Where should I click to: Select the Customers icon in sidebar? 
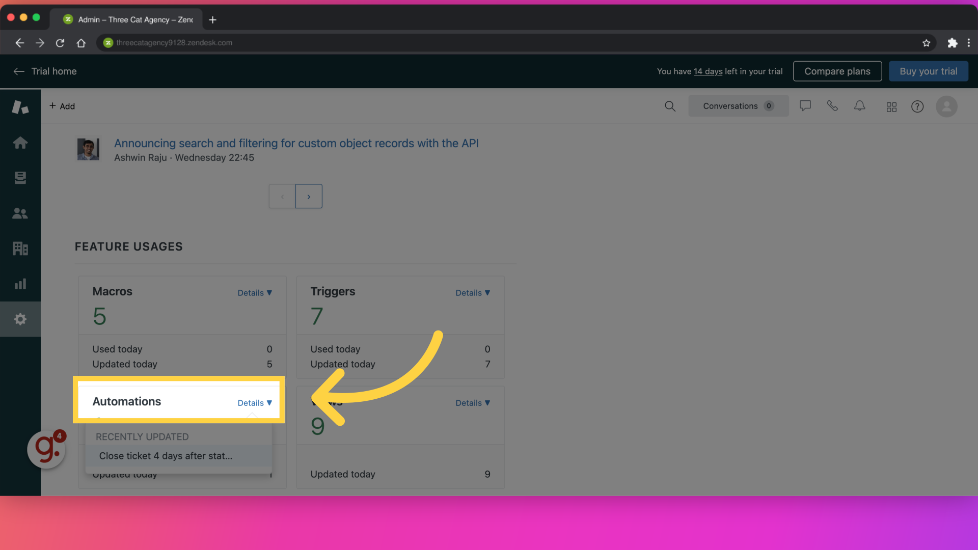click(19, 213)
